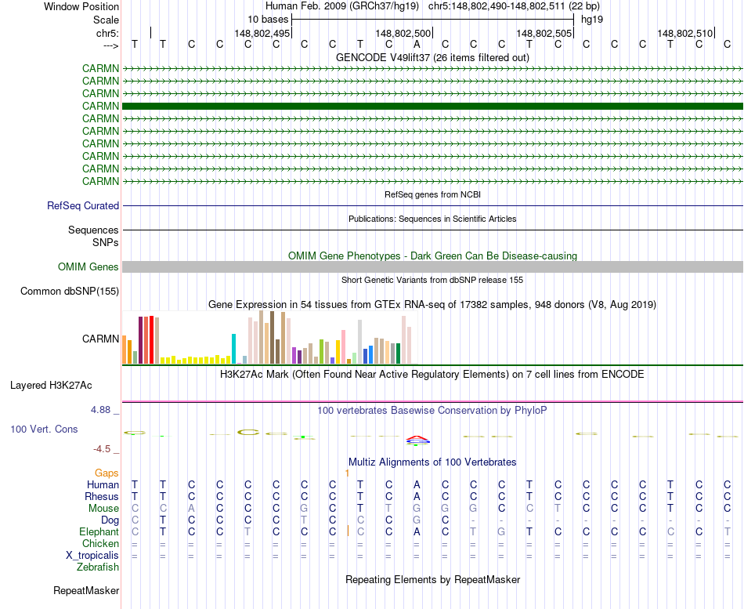Image resolution: width=744 pixels, height=609 pixels.
Task: Click the A base in the Mouse row
Action: tap(191, 509)
